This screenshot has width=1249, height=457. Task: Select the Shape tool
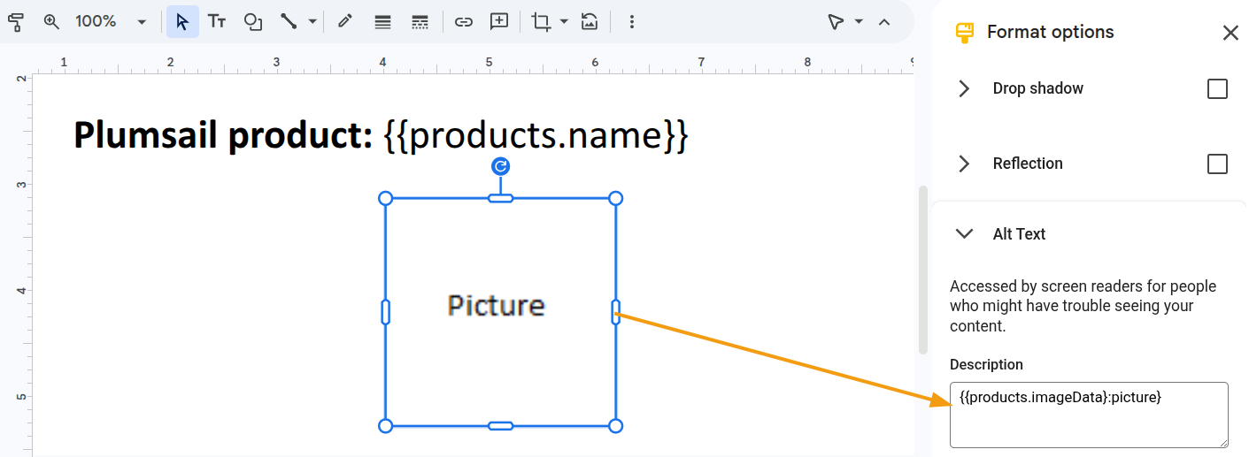[x=253, y=22]
